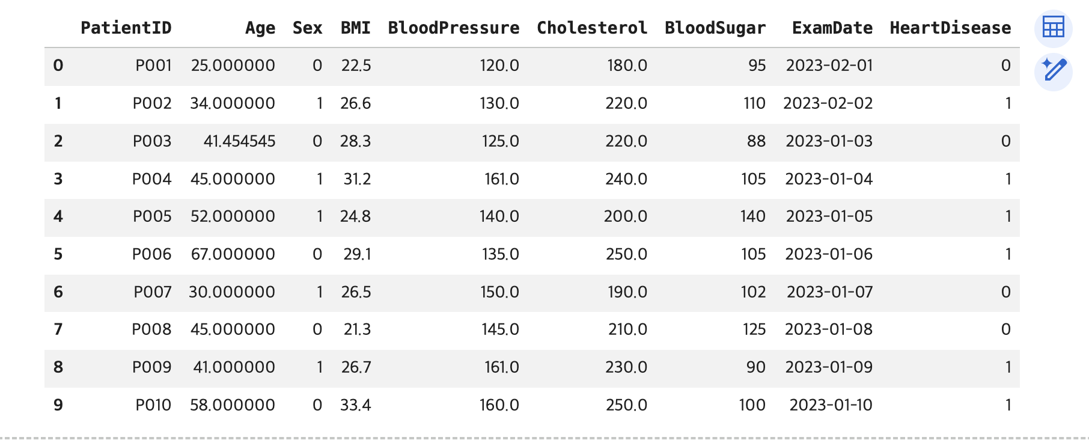Click the Cholesterol column header

tap(592, 28)
